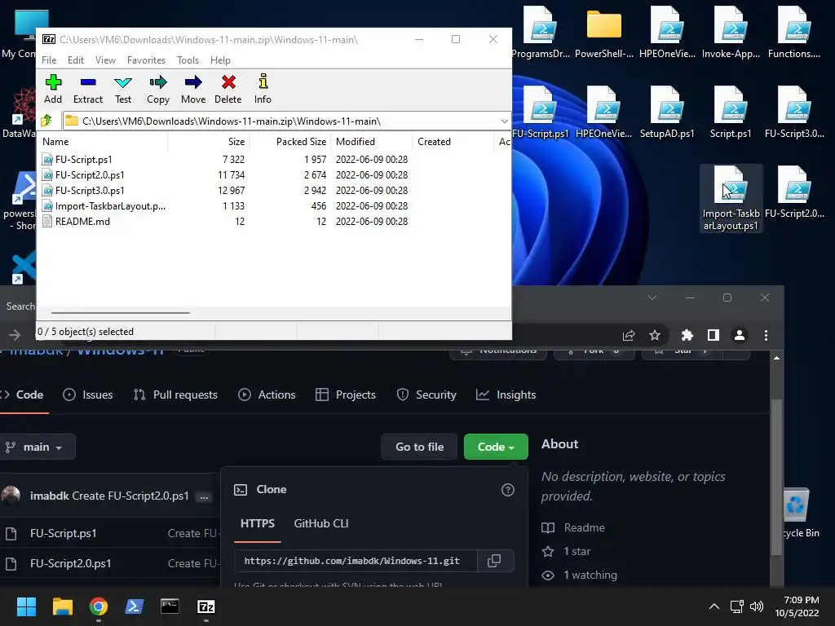This screenshot has width=835, height=626.
Task: Open the File menu in 7-Zip
Action: point(49,60)
